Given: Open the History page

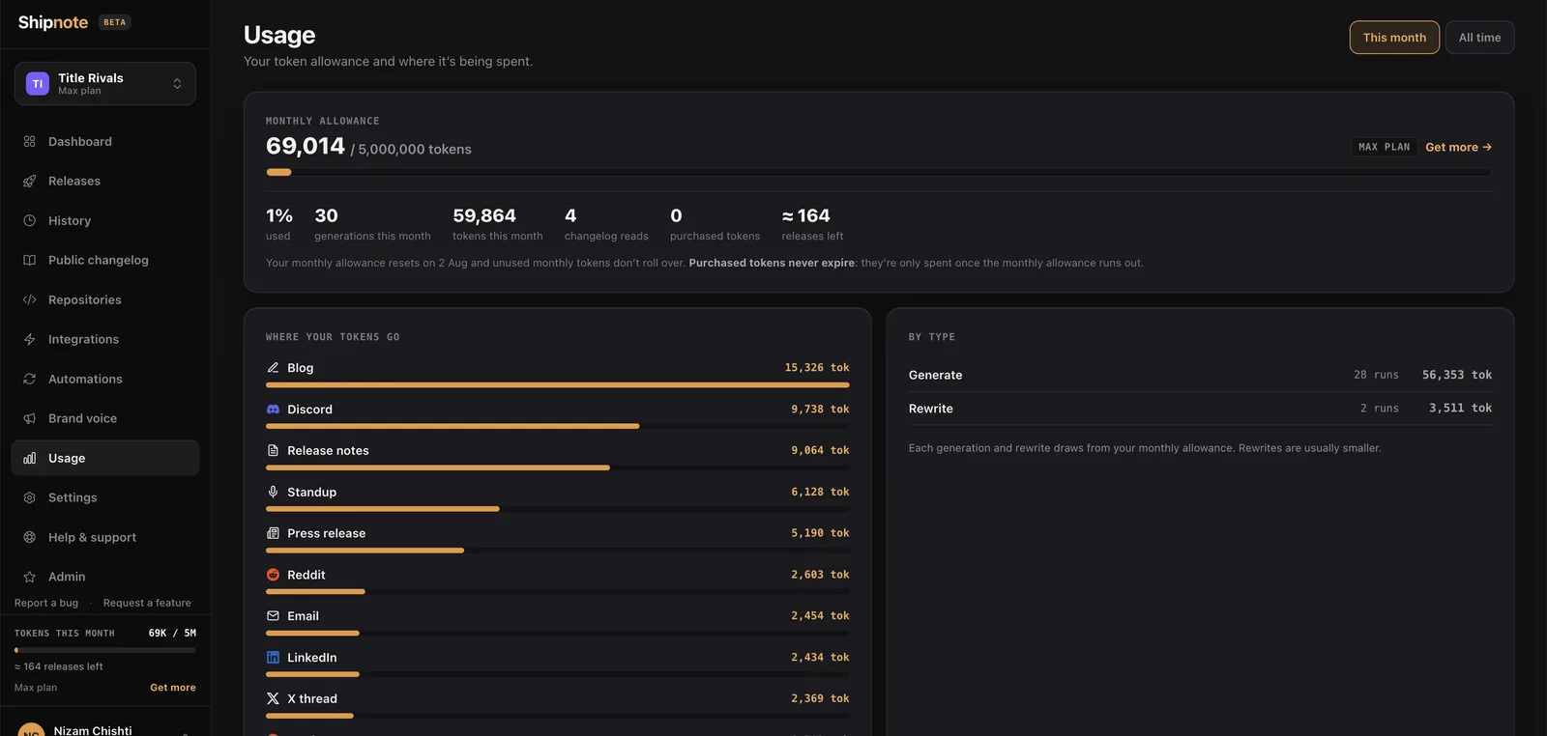Looking at the screenshot, I should pos(105,220).
